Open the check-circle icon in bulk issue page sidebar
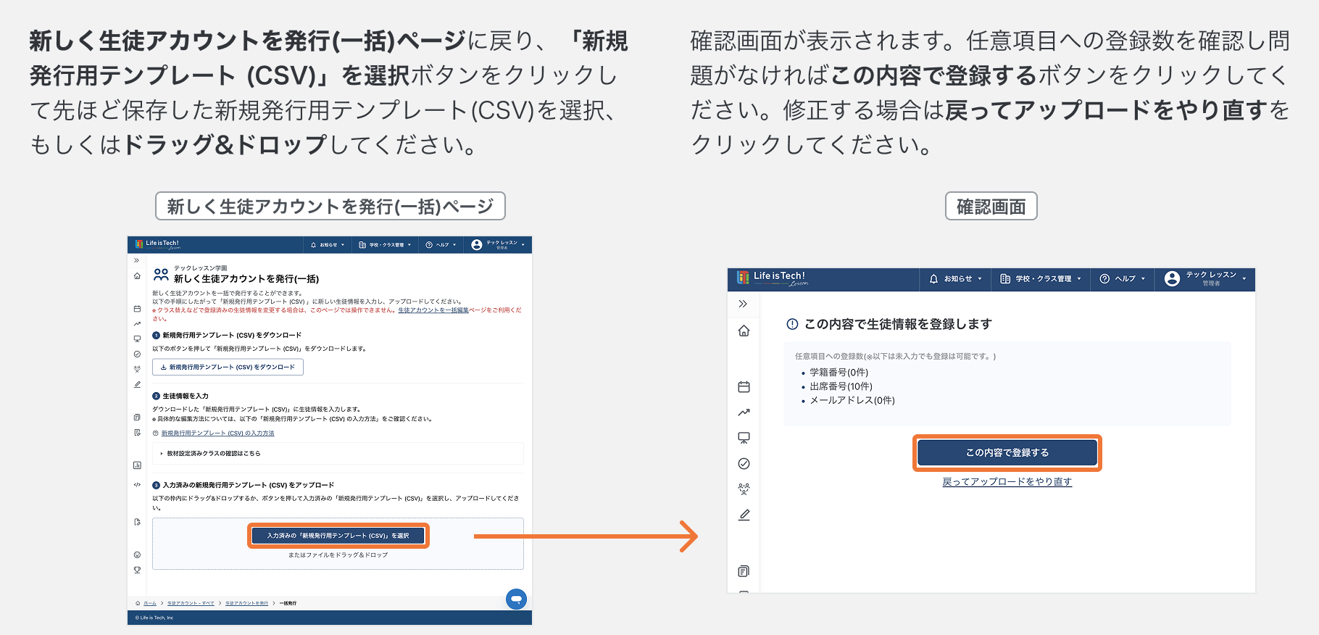 coord(137,354)
